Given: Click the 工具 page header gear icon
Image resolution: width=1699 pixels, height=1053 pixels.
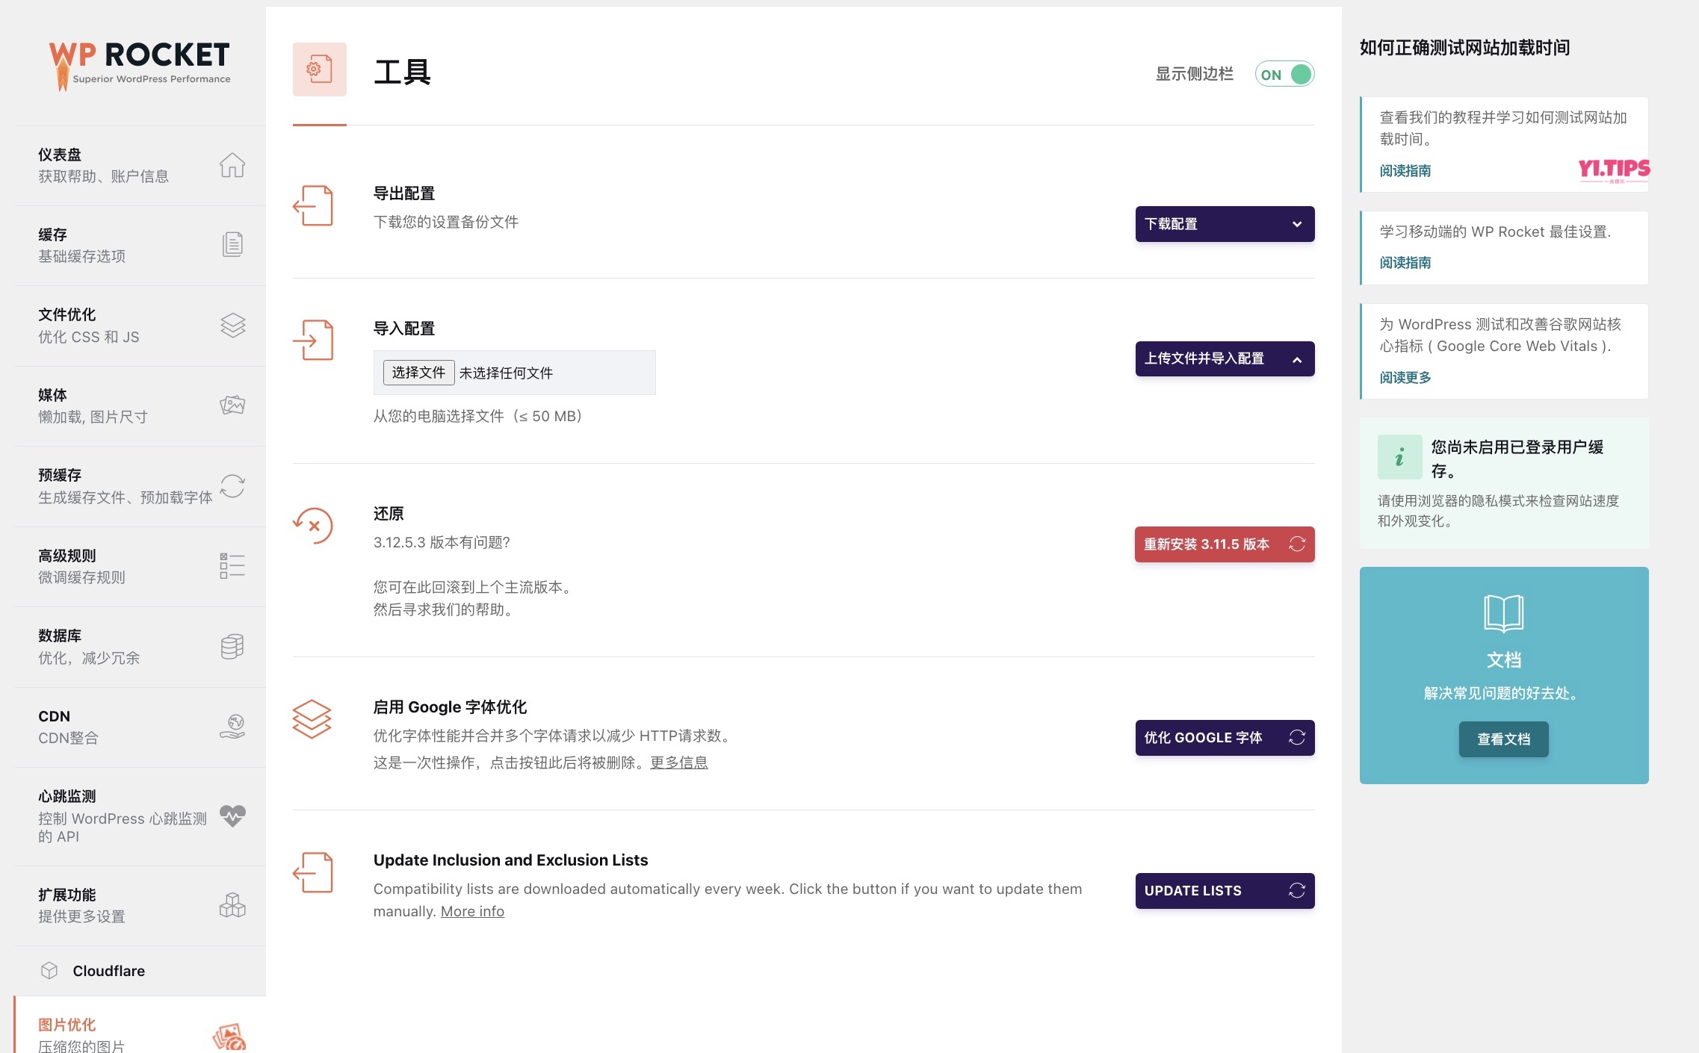Looking at the screenshot, I should point(320,69).
